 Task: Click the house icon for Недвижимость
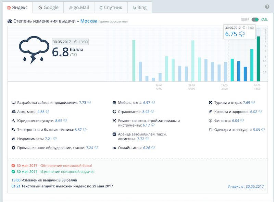pyautogui.click(x=14, y=139)
